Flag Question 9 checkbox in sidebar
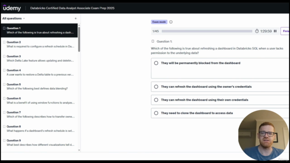This screenshot has width=290, height=163. (x=4, y=140)
